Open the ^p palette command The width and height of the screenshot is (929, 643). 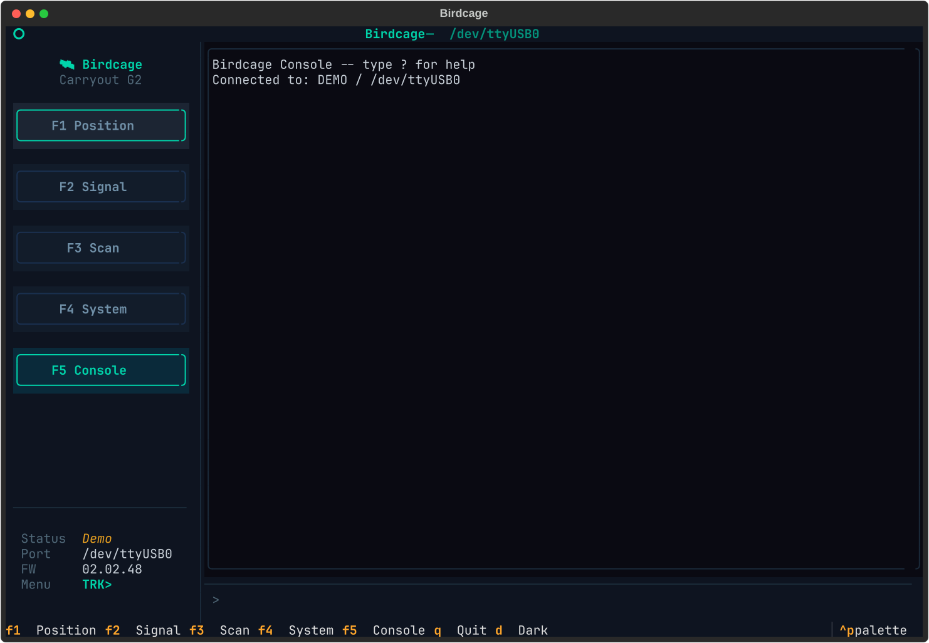[x=873, y=630]
